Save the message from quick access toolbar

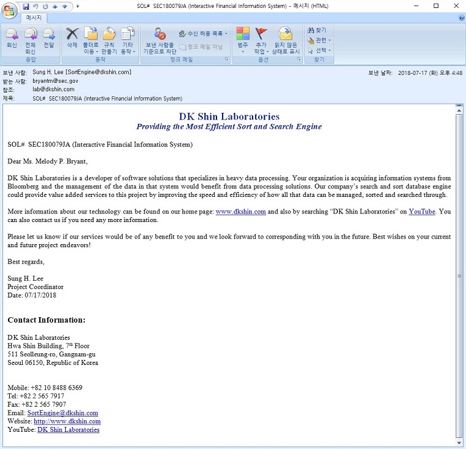tap(26, 6)
